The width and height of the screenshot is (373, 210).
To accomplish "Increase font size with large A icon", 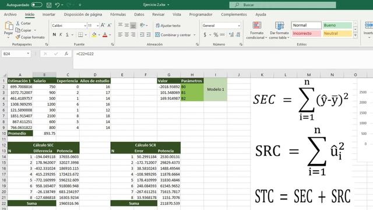I will click(103, 25).
